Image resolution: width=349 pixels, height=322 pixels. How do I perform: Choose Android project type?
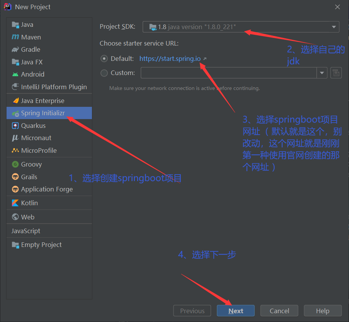[49, 74]
